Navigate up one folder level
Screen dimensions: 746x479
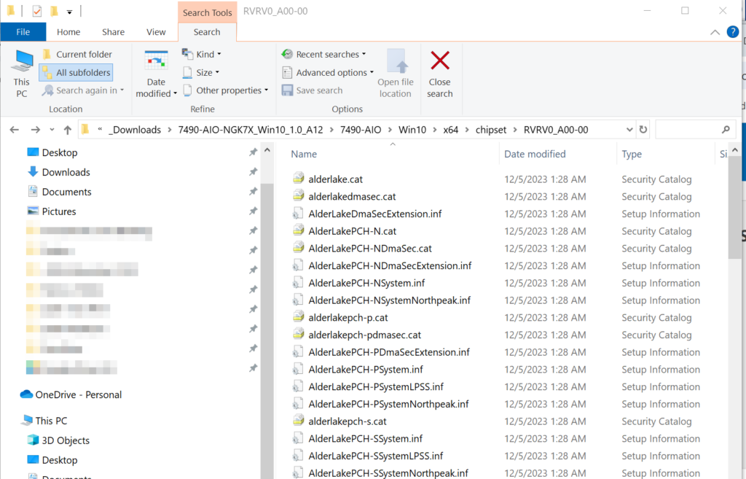click(x=67, y=129)
